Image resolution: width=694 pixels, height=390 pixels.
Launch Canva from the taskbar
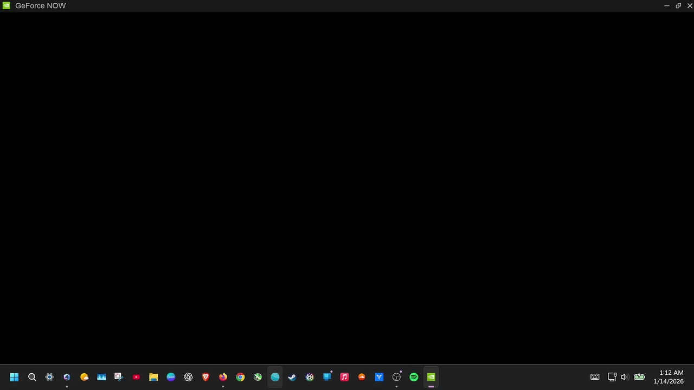[x=171, y=377]
